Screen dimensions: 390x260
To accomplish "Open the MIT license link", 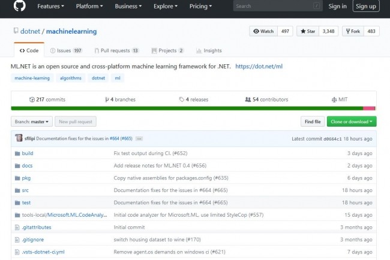I will (x=340, y=100).
